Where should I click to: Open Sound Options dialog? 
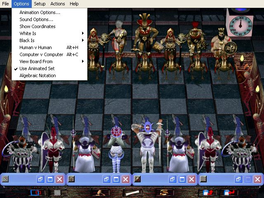[36, 19]
